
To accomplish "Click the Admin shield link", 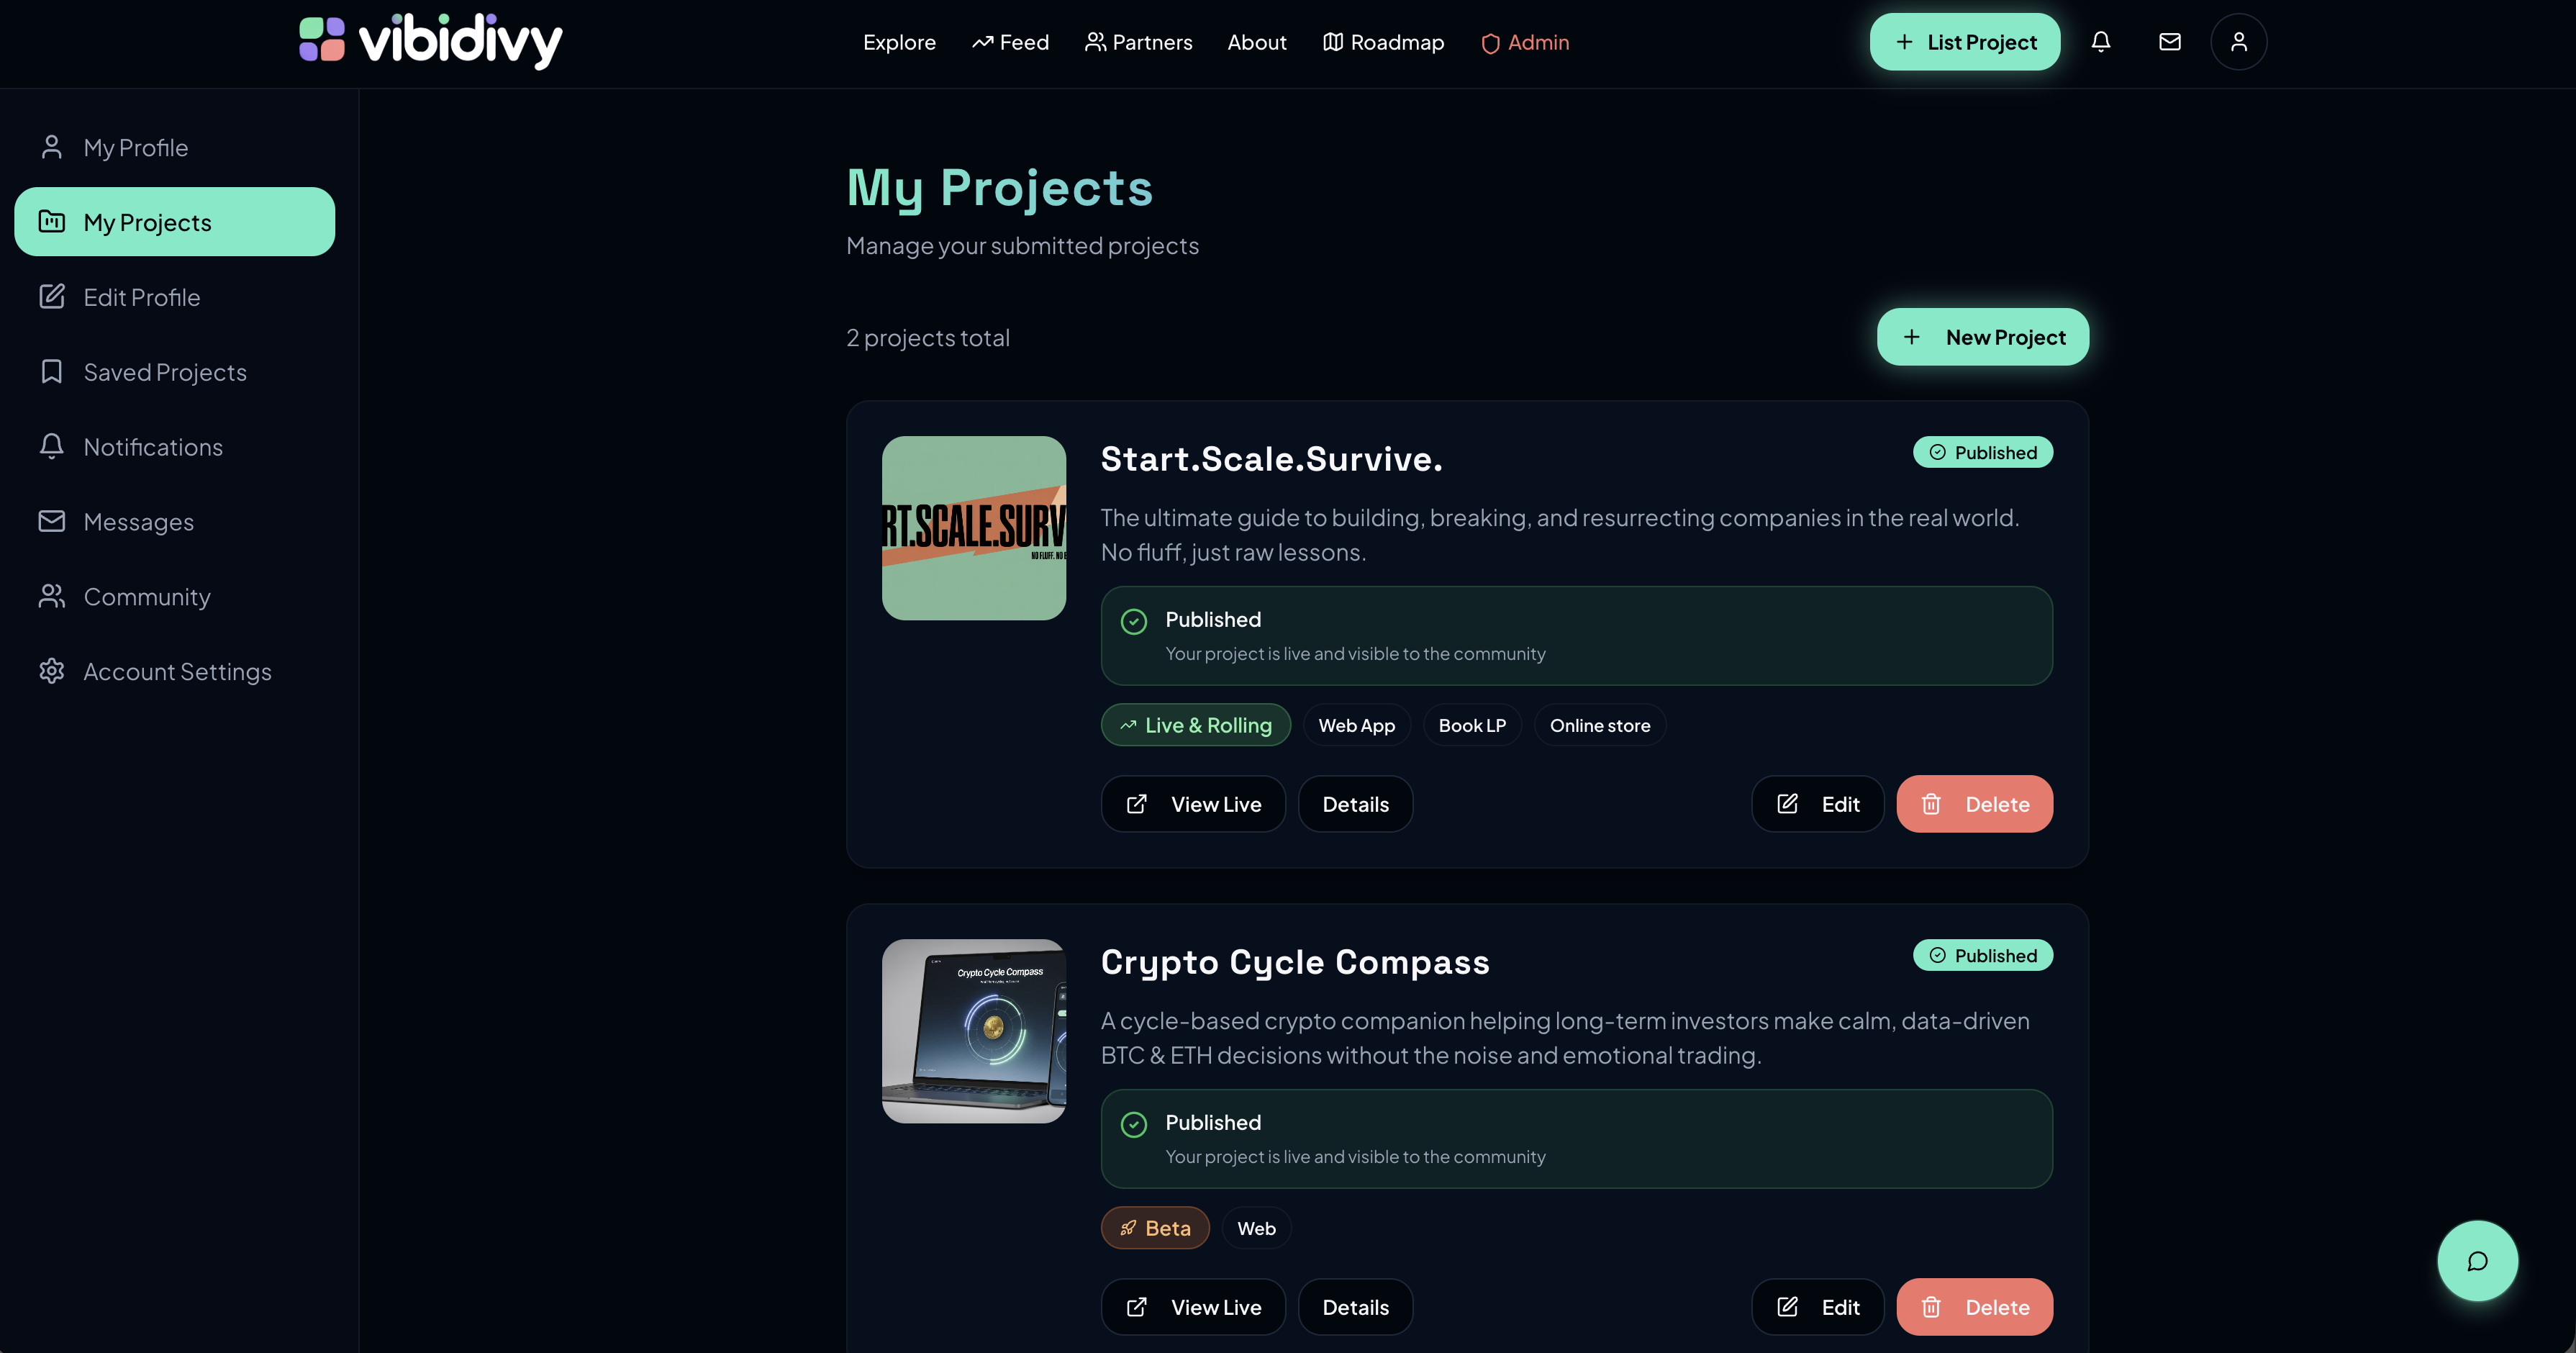I will (x=1525, y=42).
